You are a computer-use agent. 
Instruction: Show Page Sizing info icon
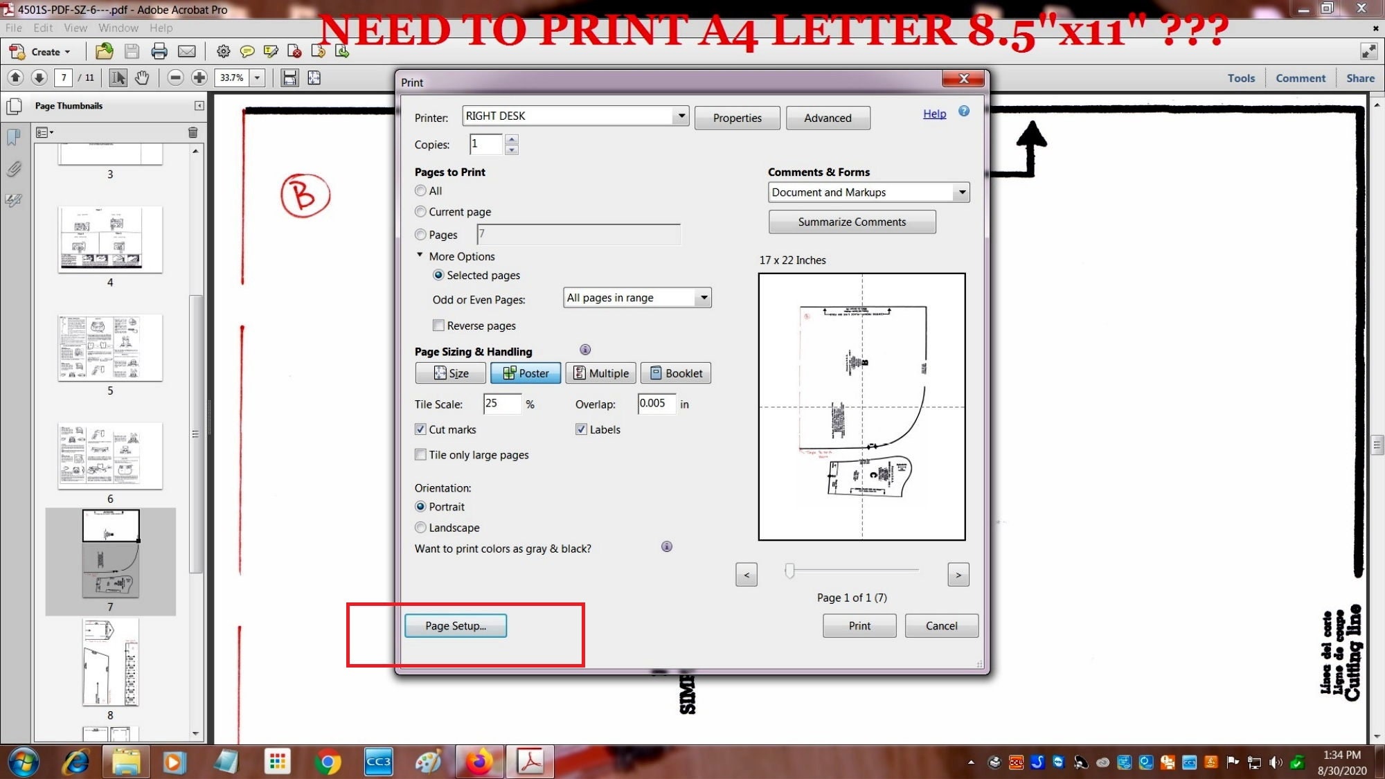(585, 350)
